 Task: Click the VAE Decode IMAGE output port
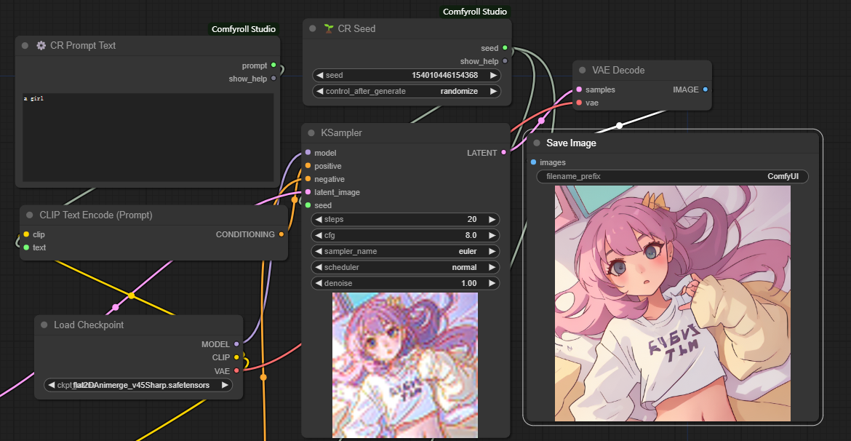[x=705, y=90]
